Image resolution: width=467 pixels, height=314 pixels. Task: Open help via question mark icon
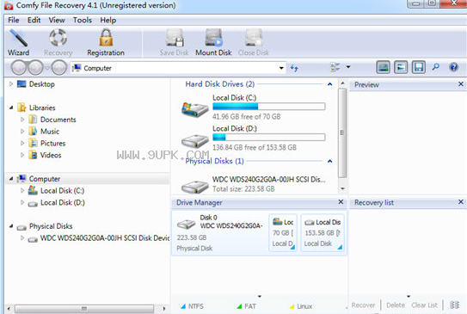click(453, 67)
